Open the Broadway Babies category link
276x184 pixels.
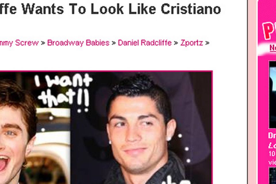(78, 43)
